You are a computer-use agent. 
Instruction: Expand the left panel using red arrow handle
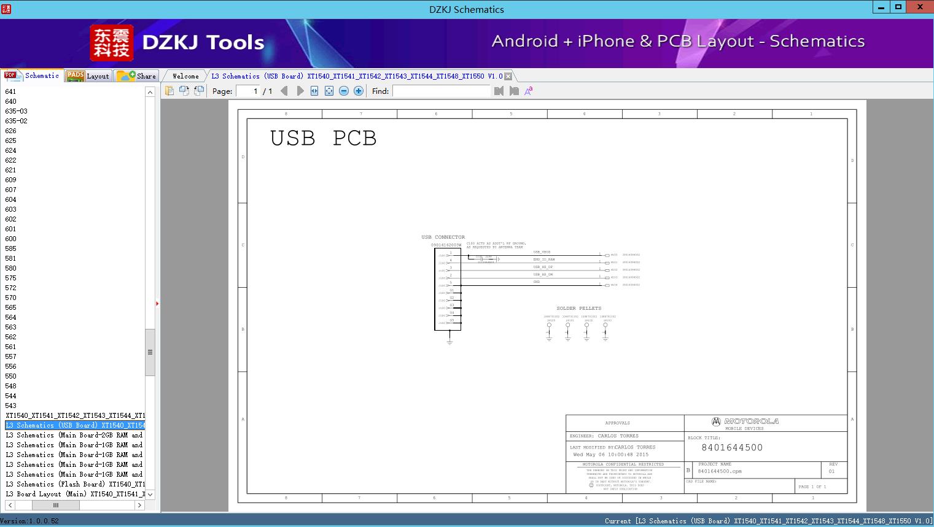coord(158,303)
